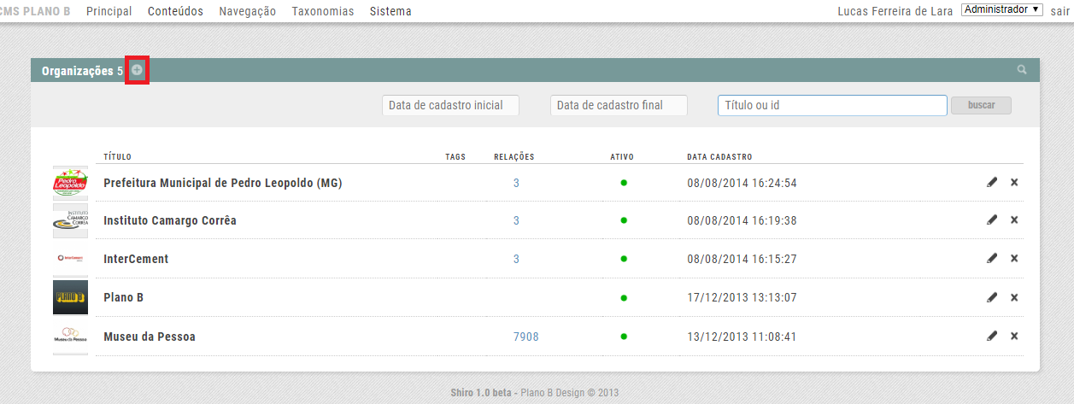Select date 08/08/2014 16:15:27
The image size is (1074, 404).
pyautogui.click(x=742, y=259)
